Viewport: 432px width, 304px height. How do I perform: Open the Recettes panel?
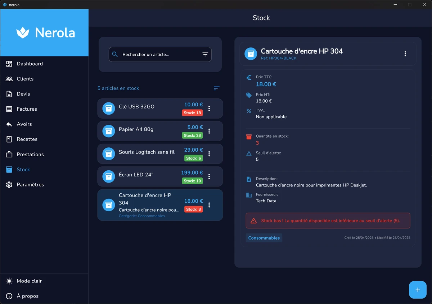27,139
